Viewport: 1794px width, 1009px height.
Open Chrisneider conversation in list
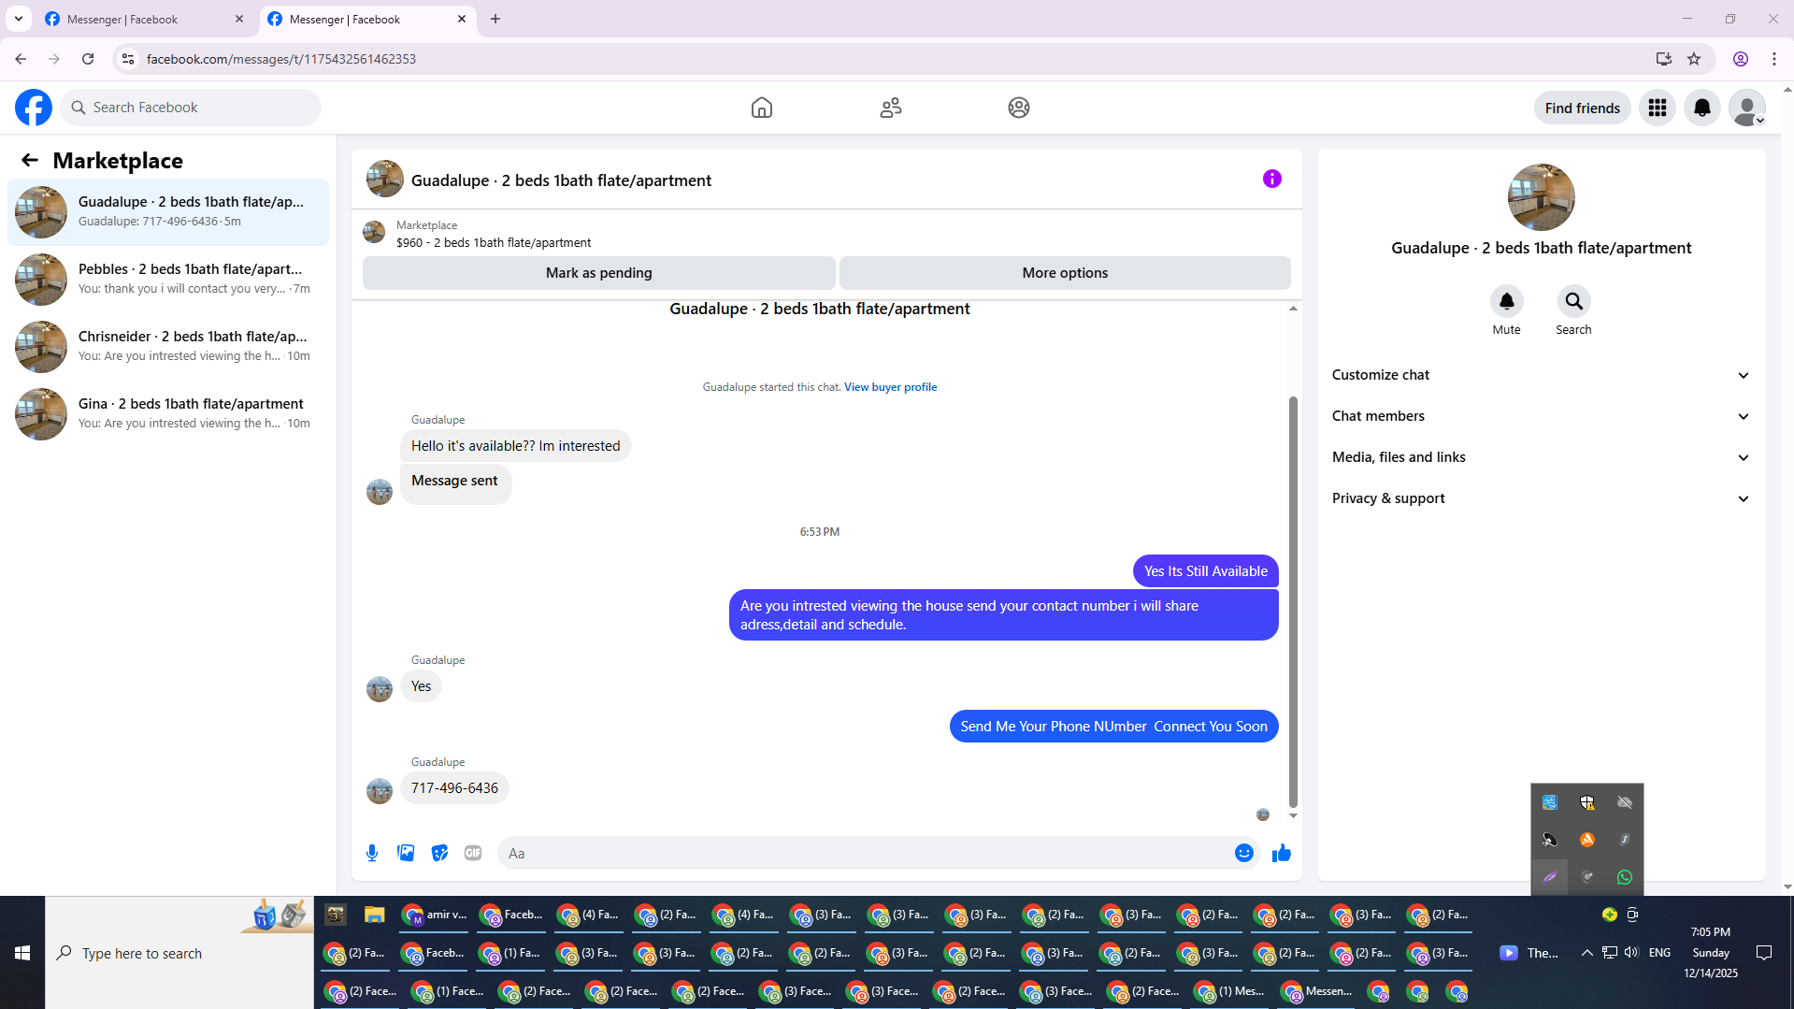click(x=168, y=347)
